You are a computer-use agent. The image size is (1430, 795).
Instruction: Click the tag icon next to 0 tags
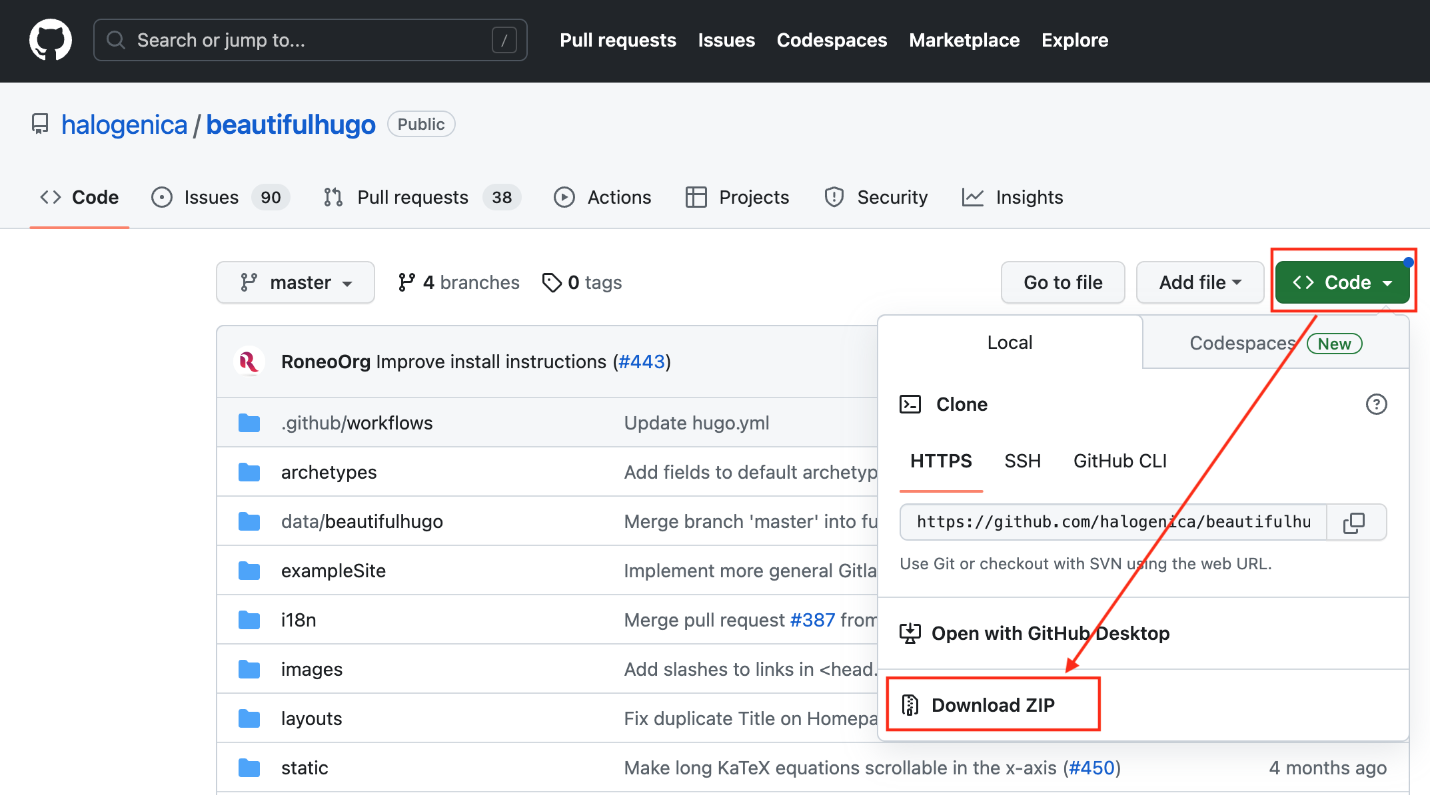552,282
